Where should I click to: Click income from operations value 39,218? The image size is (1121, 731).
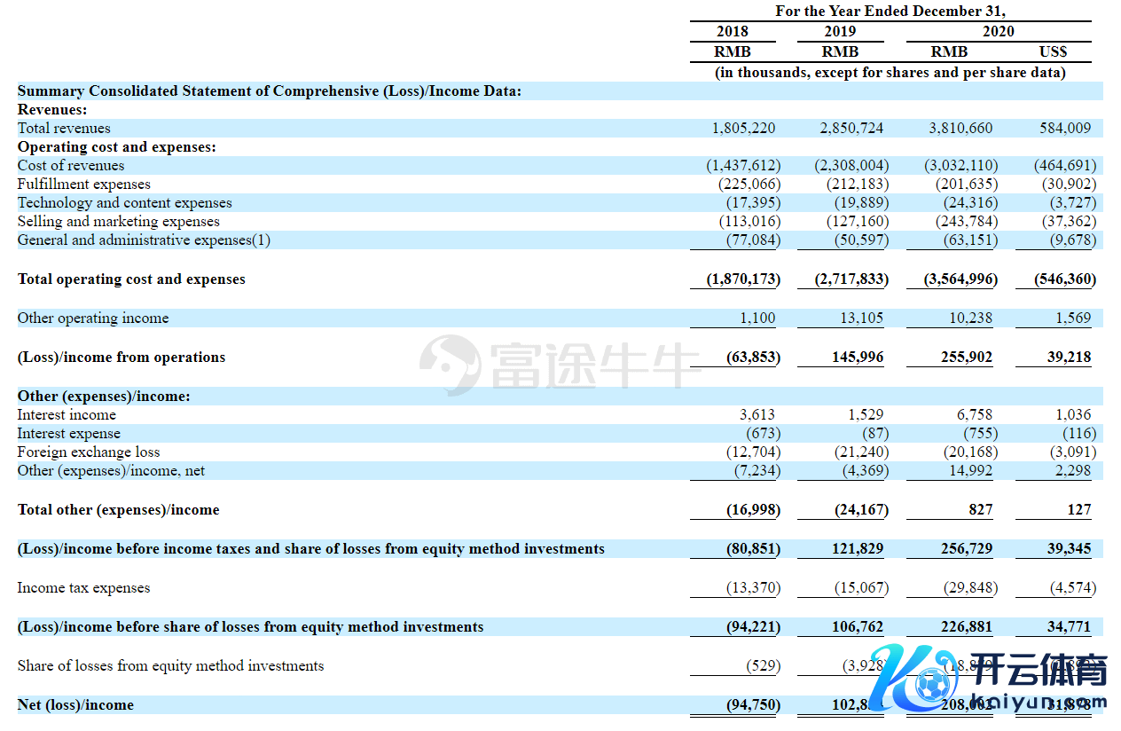pyautogui.click(x=1069, y=357)
